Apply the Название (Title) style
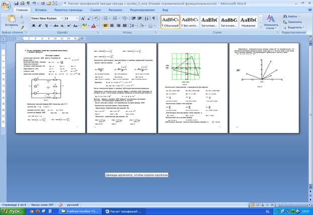313x215 pixels. click(248, 22)
